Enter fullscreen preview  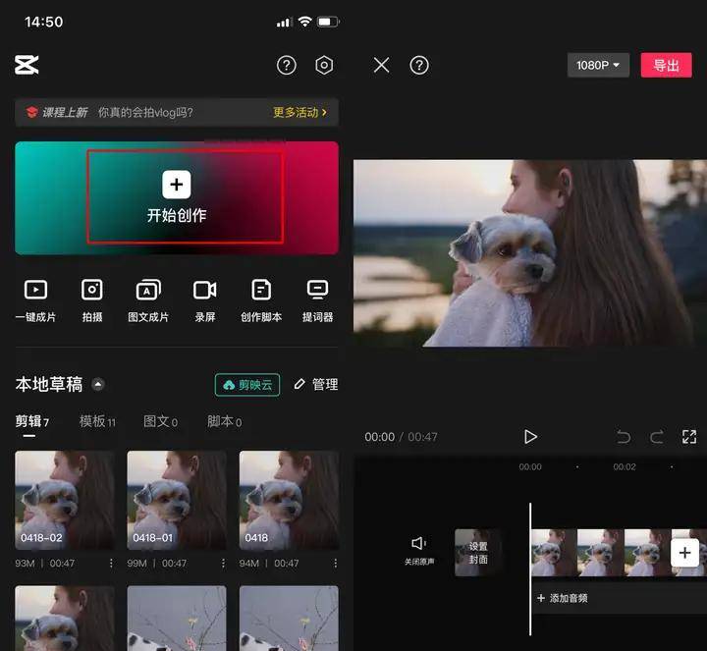(x=689, y=437)
